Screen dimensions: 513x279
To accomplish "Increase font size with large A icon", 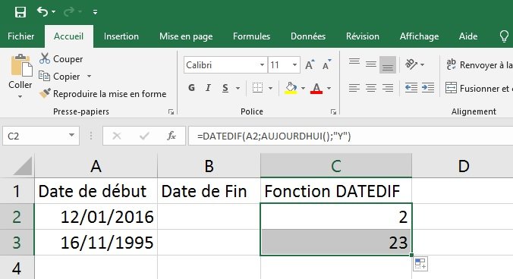I will pyautogui.click(x=310, y=64).
